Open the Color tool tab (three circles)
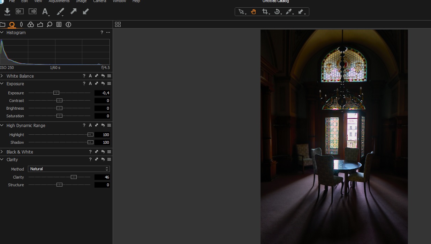Screen dimensions: 431x244 [31, 24]
